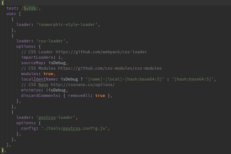Click the 'modules' property key
The width and height of the screenshot is (231, 154).
tap(30, 74)
